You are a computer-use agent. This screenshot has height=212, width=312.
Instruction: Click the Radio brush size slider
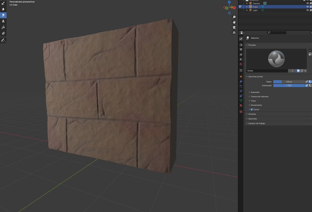[289, 82]
